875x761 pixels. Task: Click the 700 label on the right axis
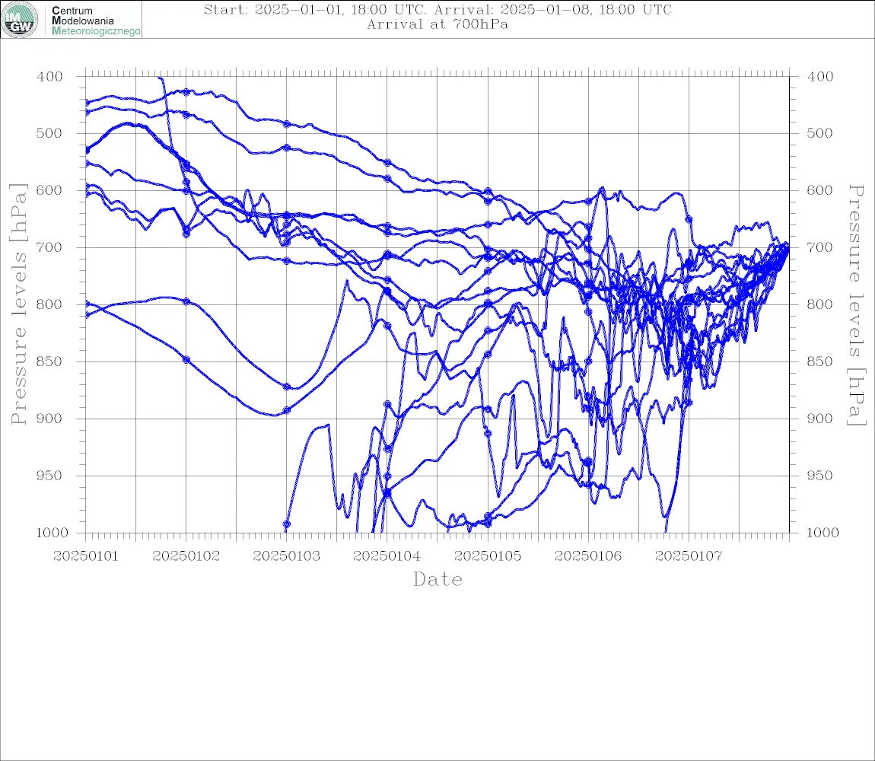819,247
